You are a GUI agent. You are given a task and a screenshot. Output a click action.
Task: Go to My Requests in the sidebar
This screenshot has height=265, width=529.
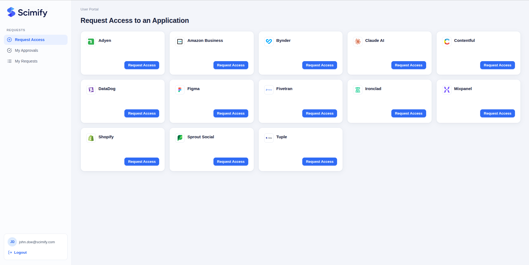tap(36, 61)
